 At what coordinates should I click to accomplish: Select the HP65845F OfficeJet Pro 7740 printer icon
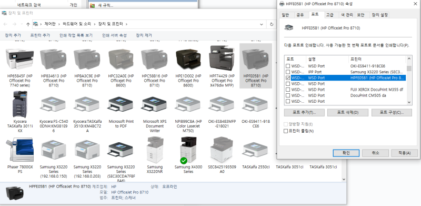(19, 60)
